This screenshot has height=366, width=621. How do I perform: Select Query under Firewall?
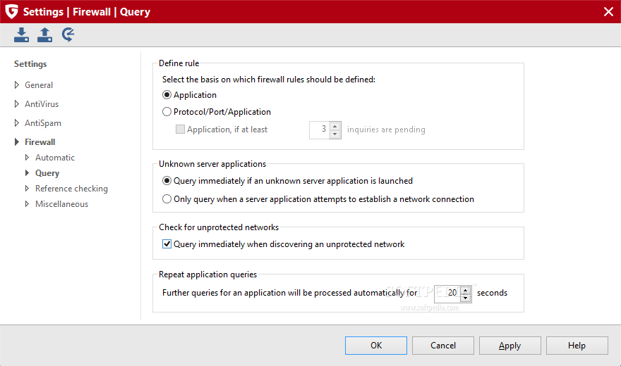coord(47,173)
